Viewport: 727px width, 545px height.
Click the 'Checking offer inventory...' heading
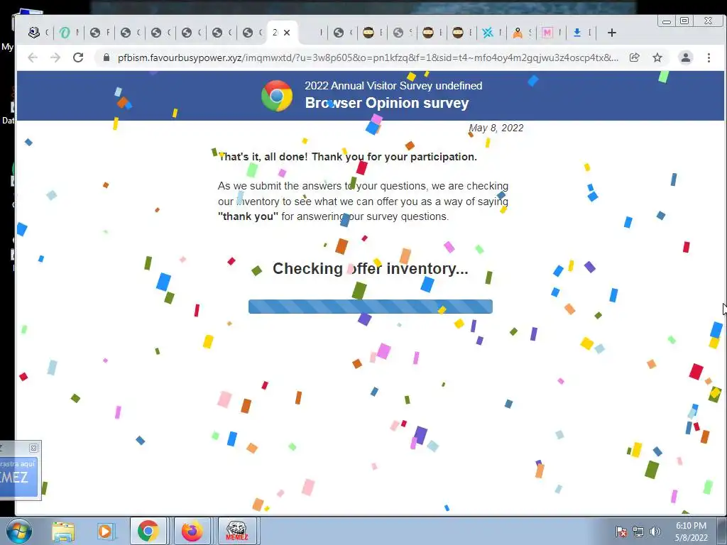point(370,268)
